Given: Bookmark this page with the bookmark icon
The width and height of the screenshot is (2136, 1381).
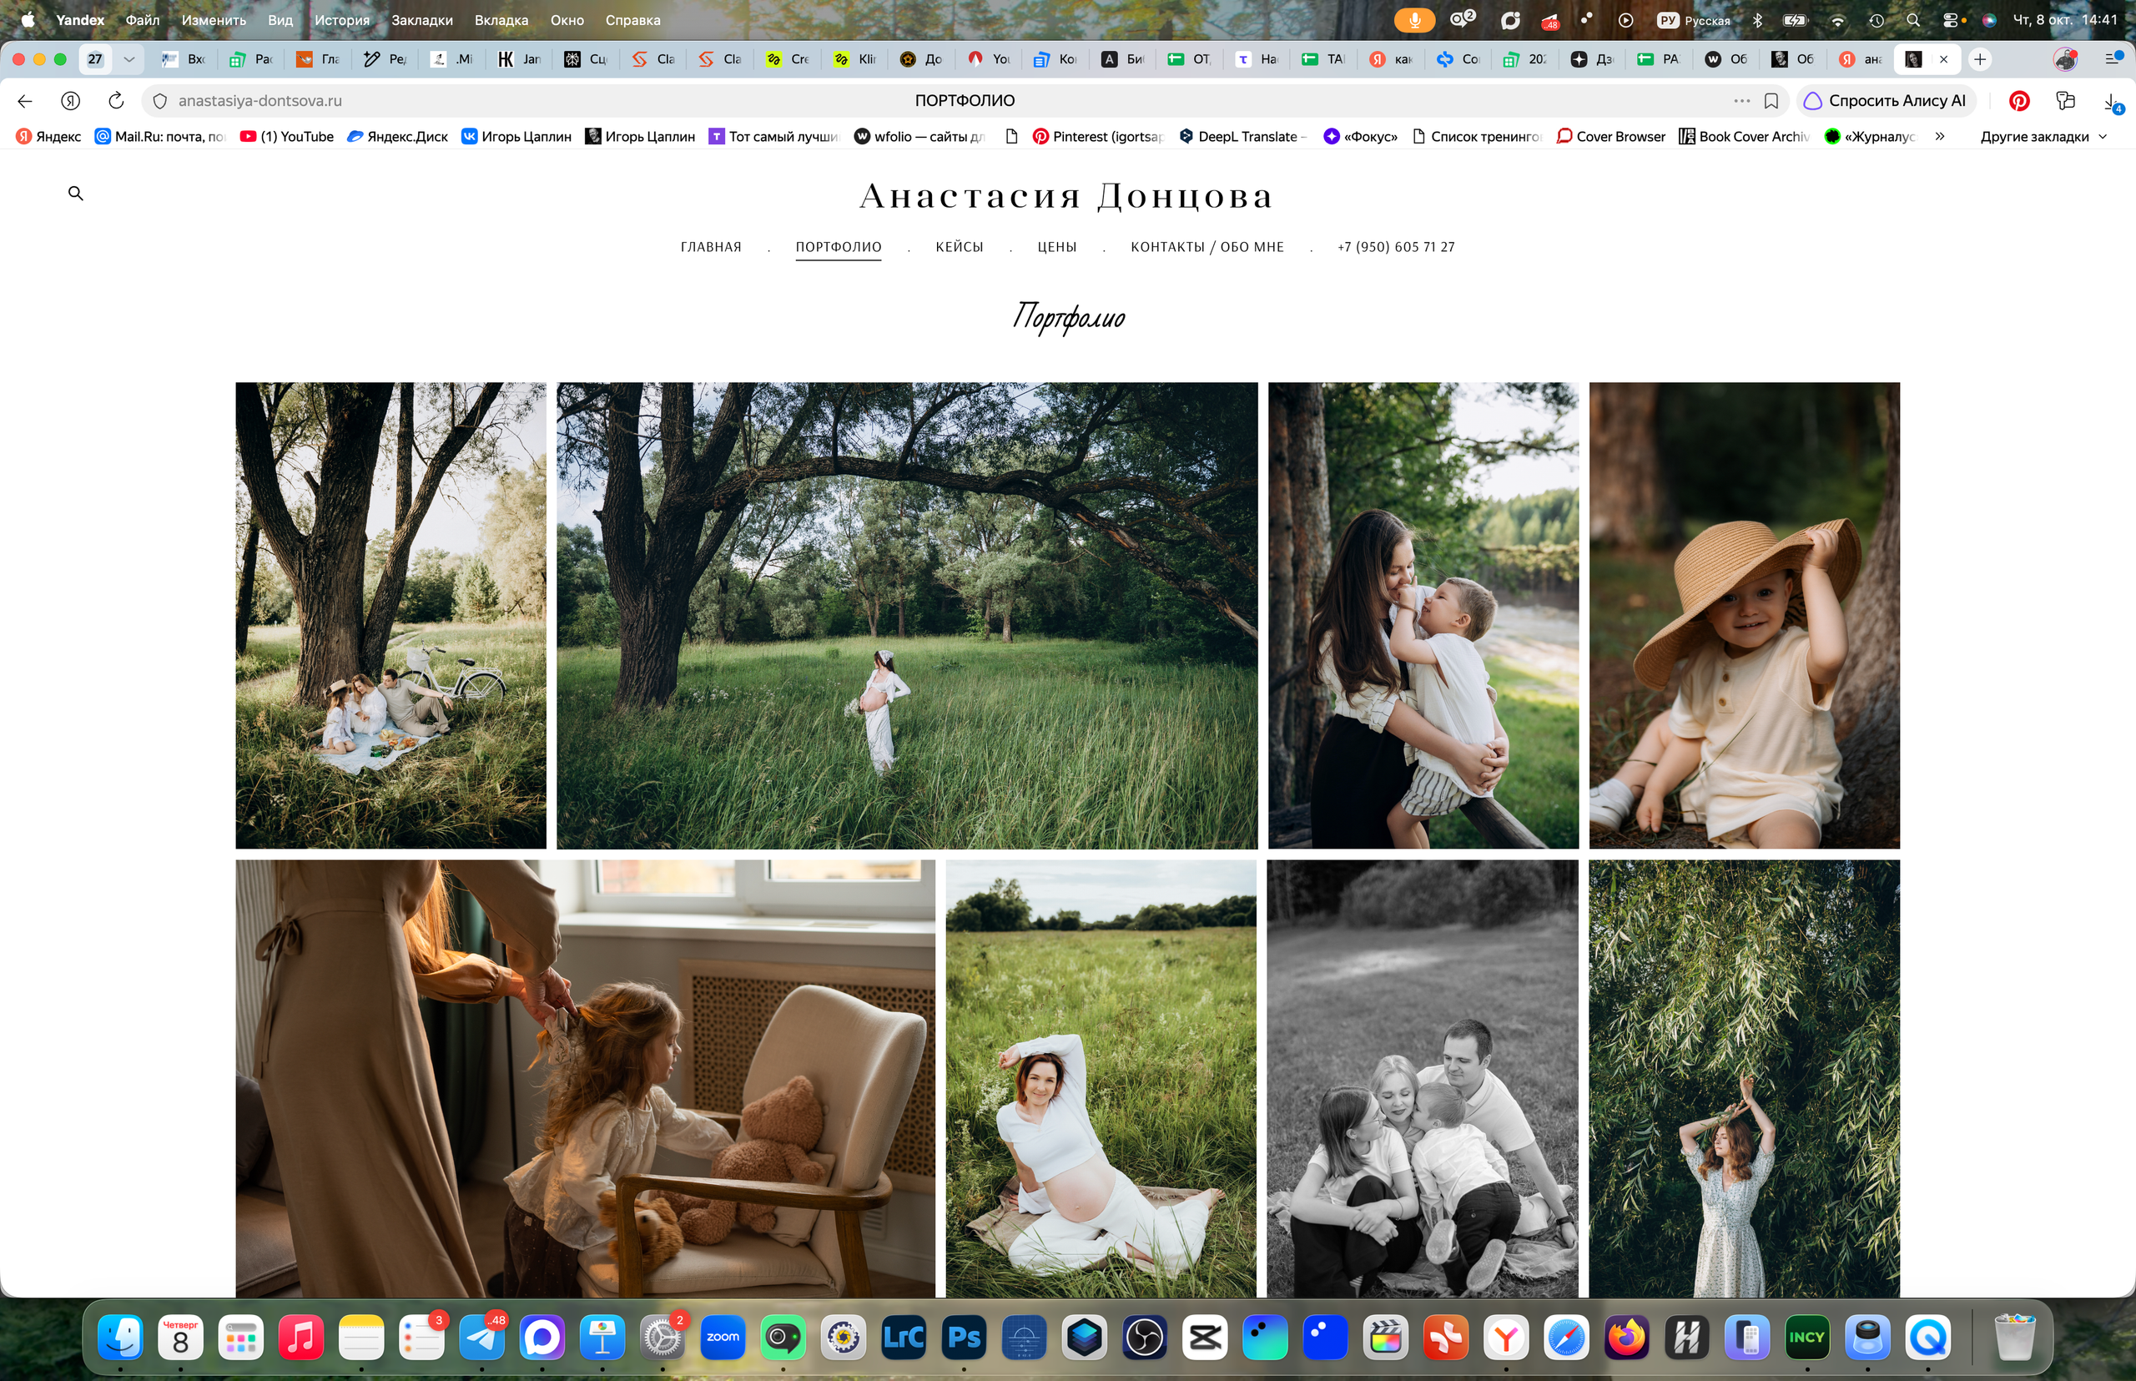Looking at the screenshot, I should point(1771,101).
